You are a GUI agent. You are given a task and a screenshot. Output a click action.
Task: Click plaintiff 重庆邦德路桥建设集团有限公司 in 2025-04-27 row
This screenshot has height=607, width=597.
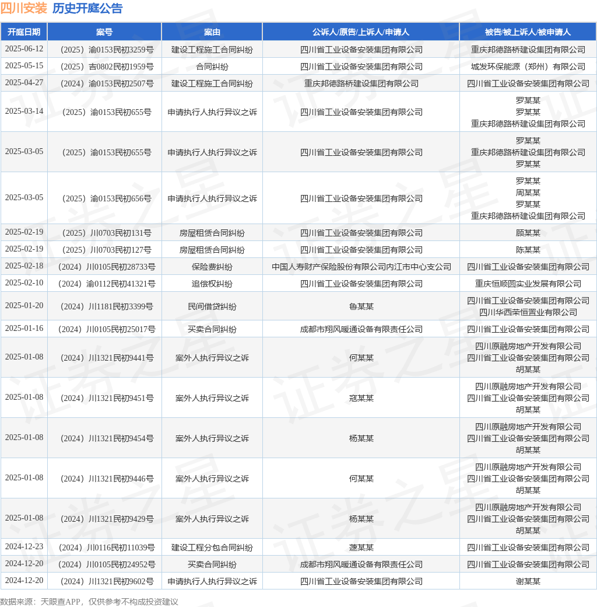361,83
